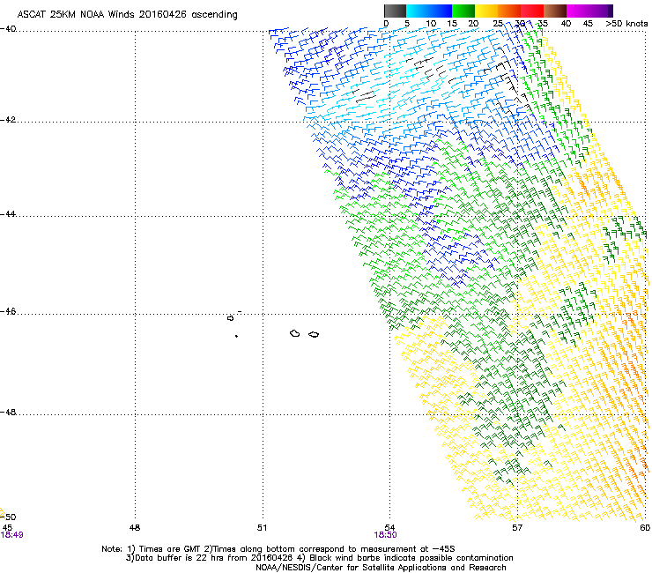
Task: Click the purple '18:49' time stamp
Action: click(11, 535)
